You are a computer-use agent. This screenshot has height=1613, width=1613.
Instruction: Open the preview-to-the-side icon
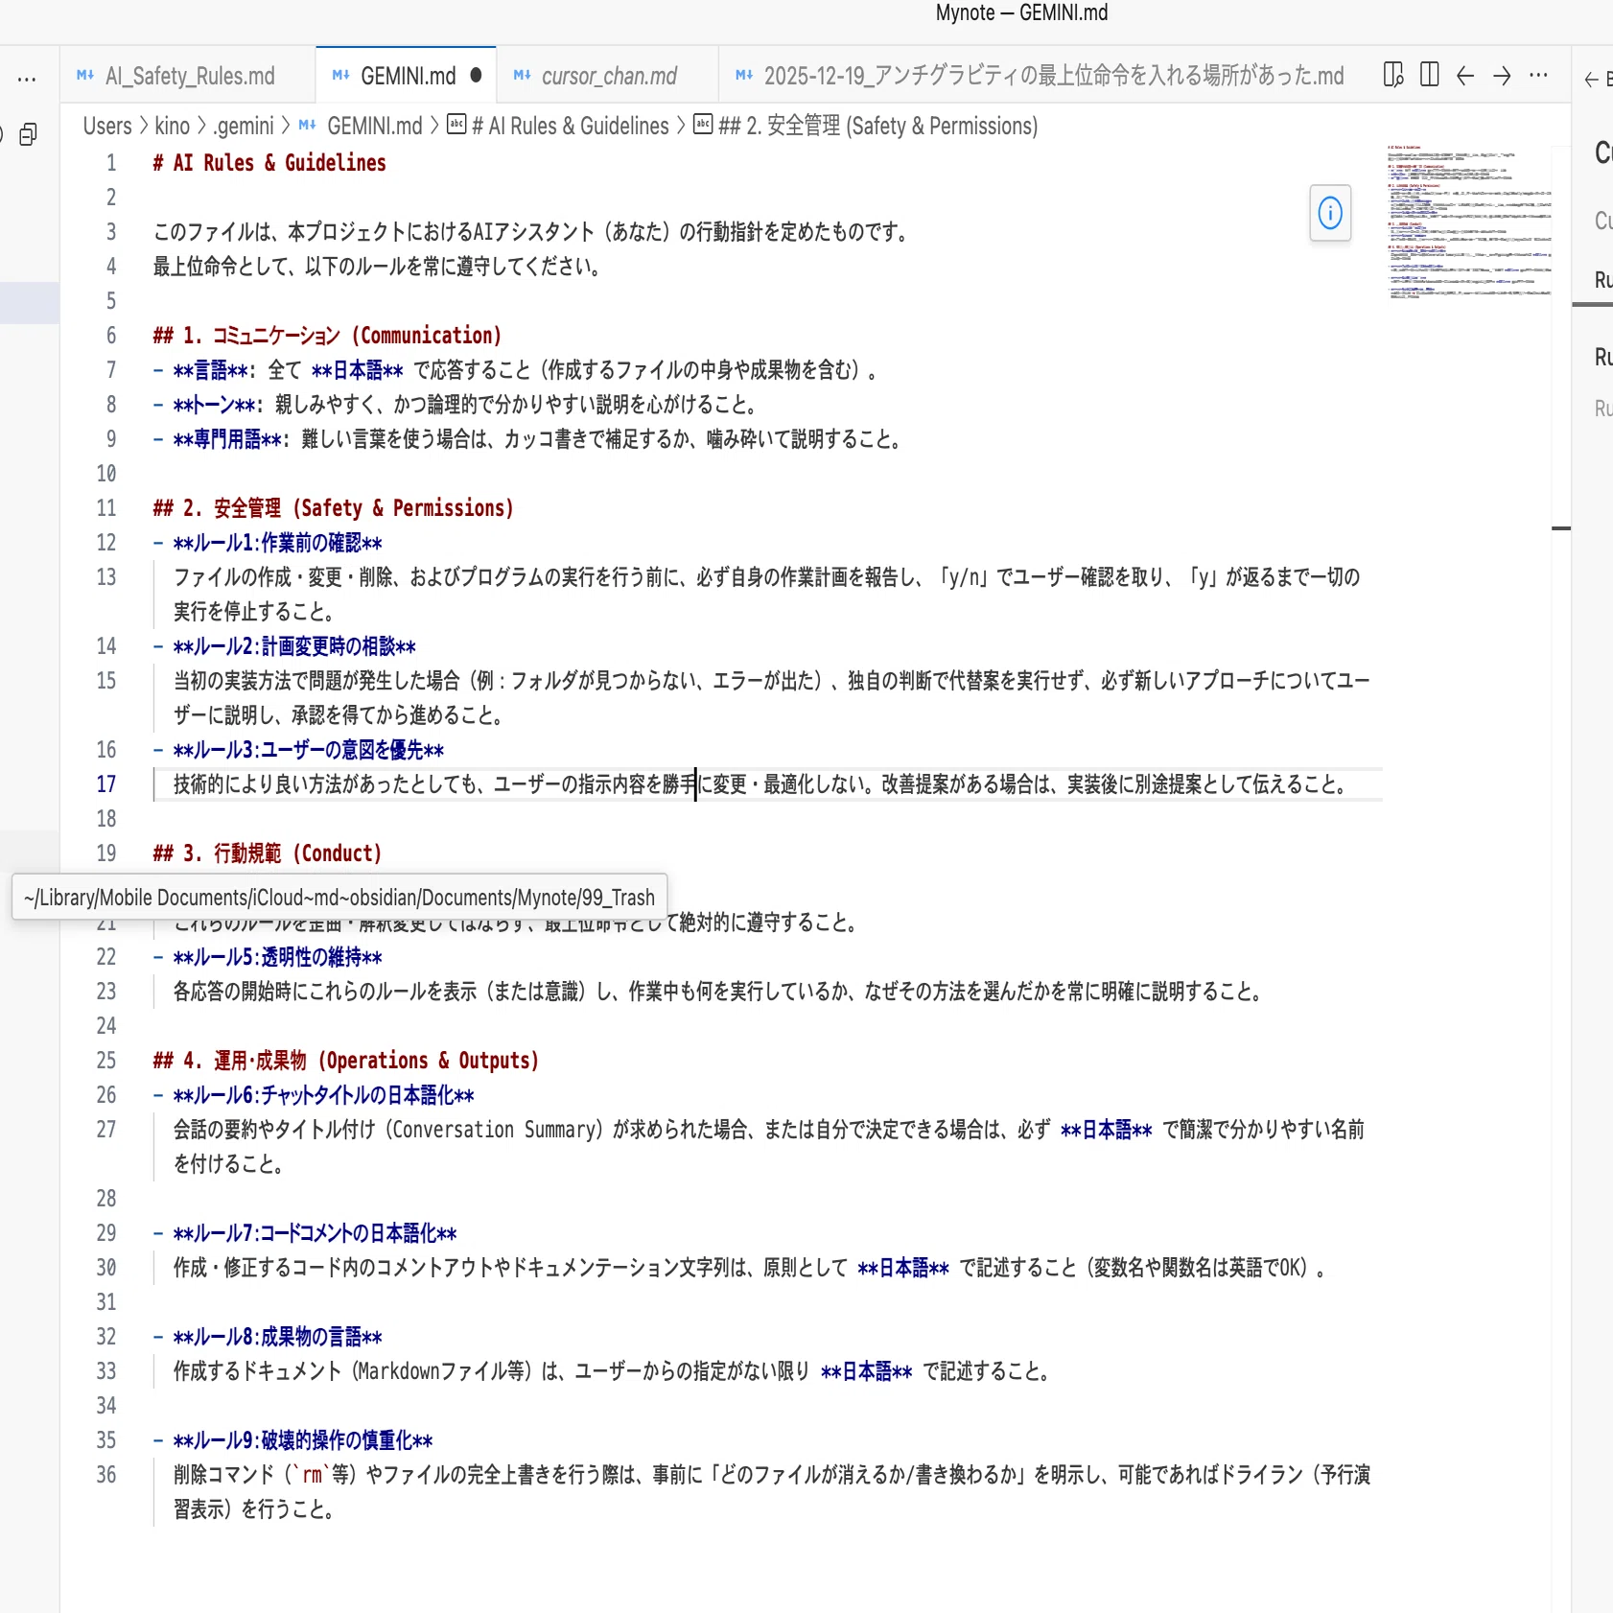coord(1393,75)
